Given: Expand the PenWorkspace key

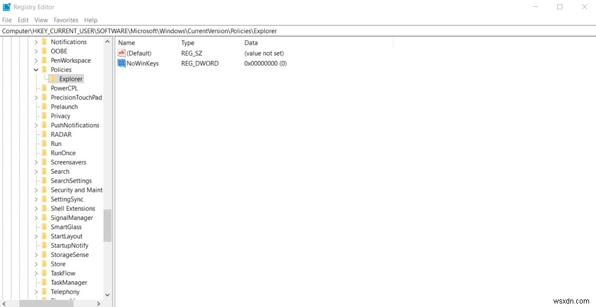Looking at the screenshot, I should coord(36,60).
